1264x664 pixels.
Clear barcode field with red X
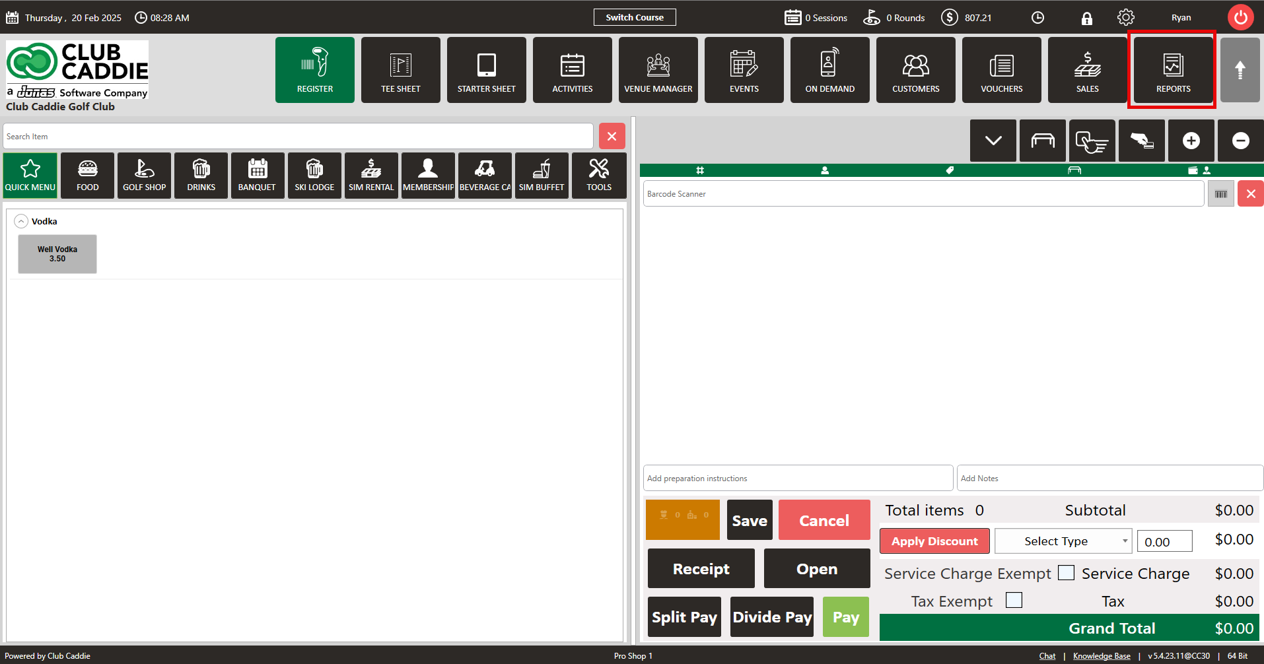(1251, 194)
